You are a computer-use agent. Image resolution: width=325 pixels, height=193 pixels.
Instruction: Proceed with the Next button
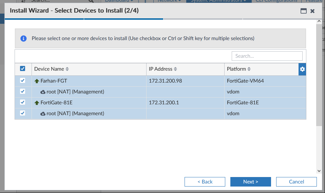click(x=251, y=182)
